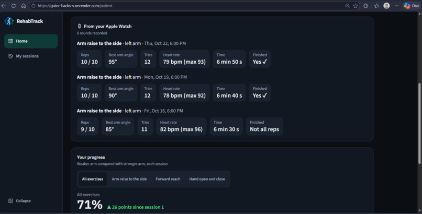
Task: Click the Tries 11 card
Action: [145, 126]
